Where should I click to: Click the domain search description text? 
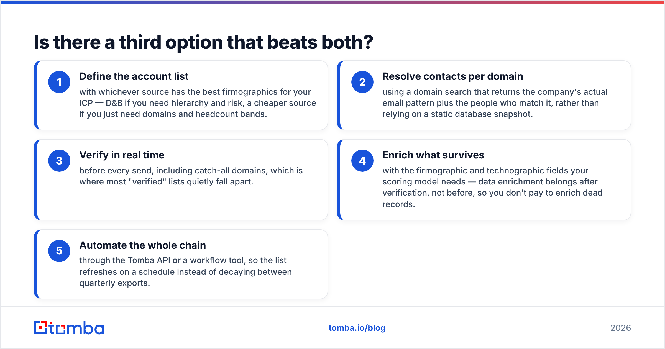495,103
